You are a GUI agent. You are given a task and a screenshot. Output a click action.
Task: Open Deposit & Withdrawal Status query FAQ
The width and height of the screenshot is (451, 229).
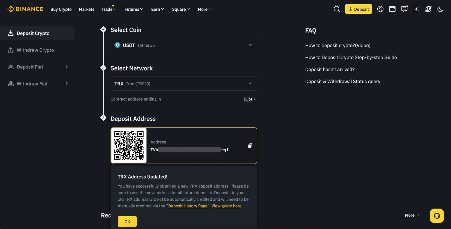tap(343, 81)
